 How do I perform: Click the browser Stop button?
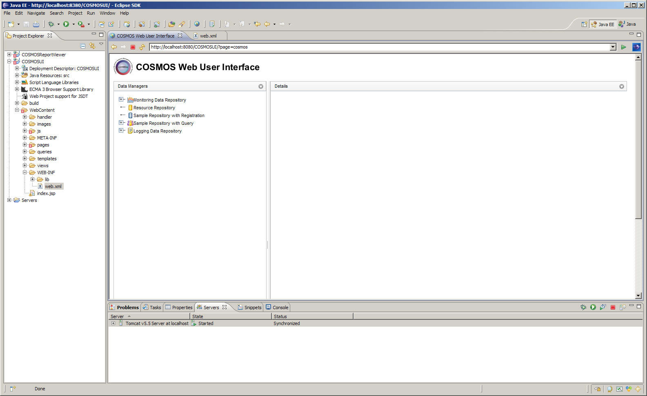(x=133, y=47)
